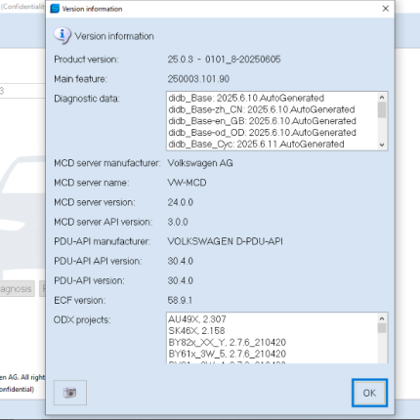The image size is (420, 420).
Task: Click product version value 25.0.3 - 0101_8-20250605
Action: (x=224, y=60)
